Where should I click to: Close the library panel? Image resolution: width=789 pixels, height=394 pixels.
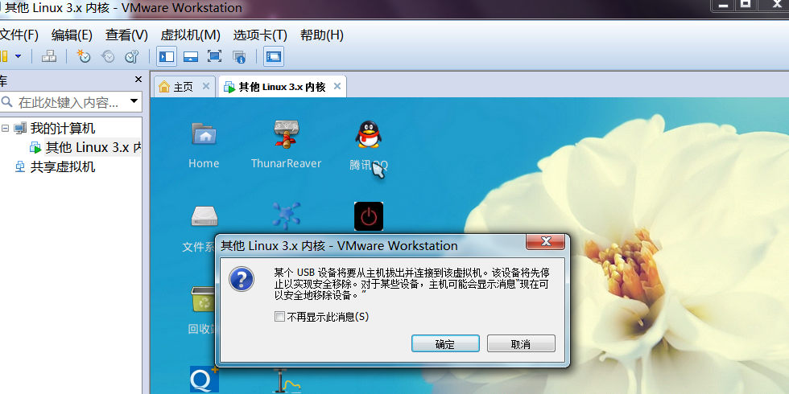click(138, 80)
